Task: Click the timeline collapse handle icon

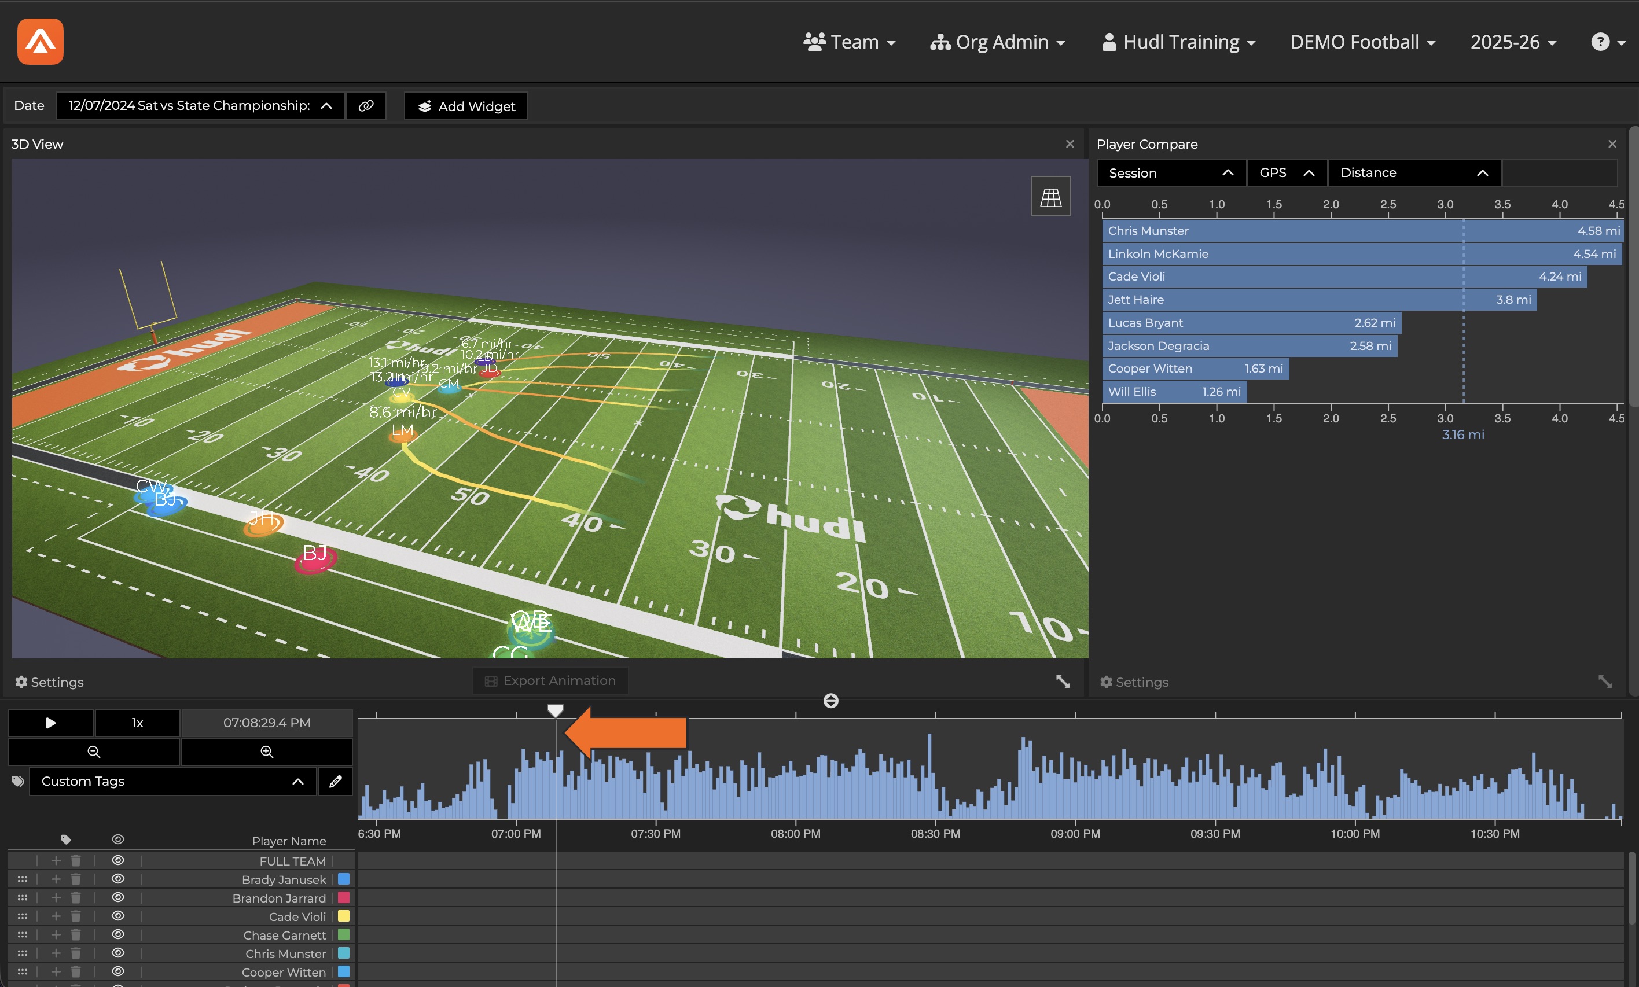Action: coord(831,701)
